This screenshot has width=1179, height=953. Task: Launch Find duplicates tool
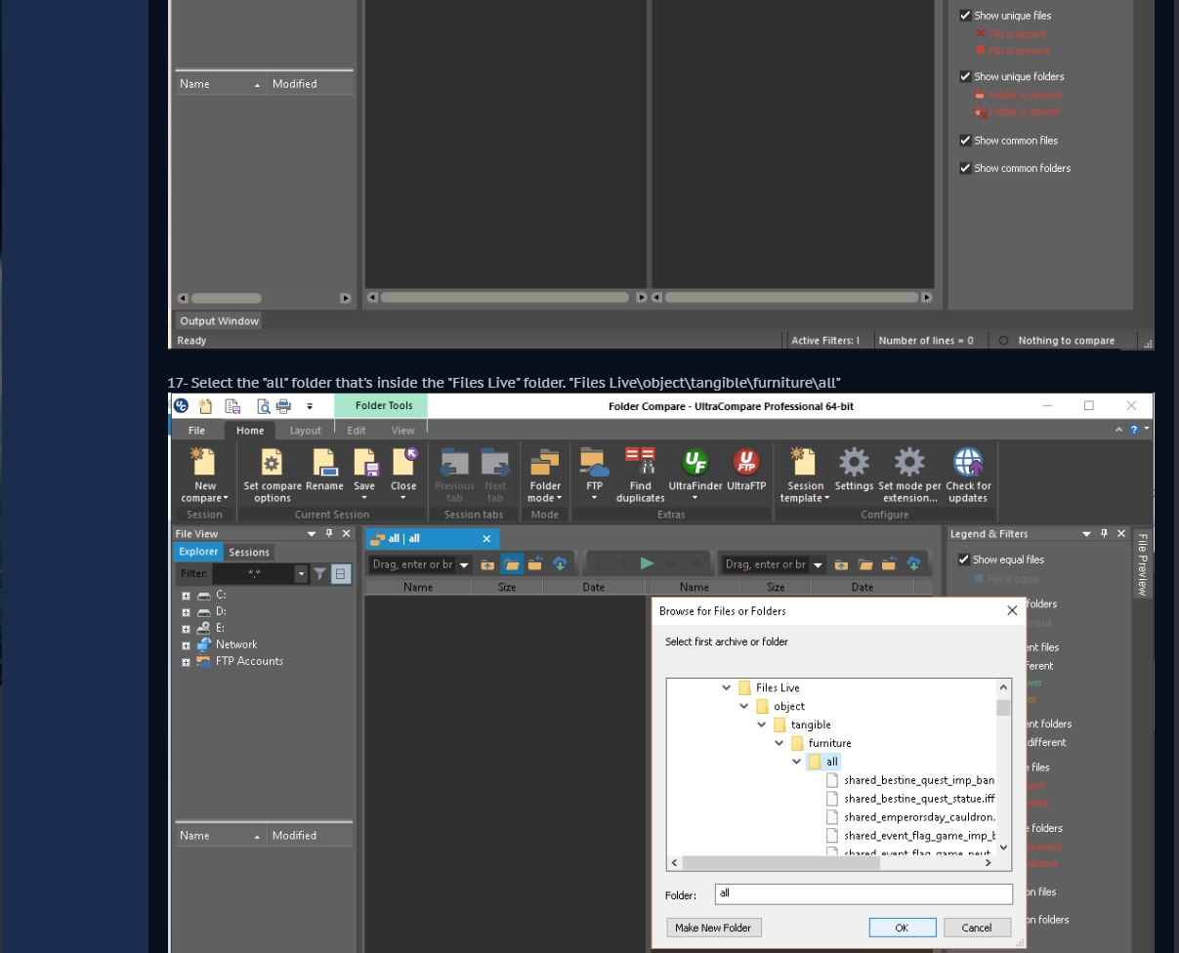coord(640,475)
